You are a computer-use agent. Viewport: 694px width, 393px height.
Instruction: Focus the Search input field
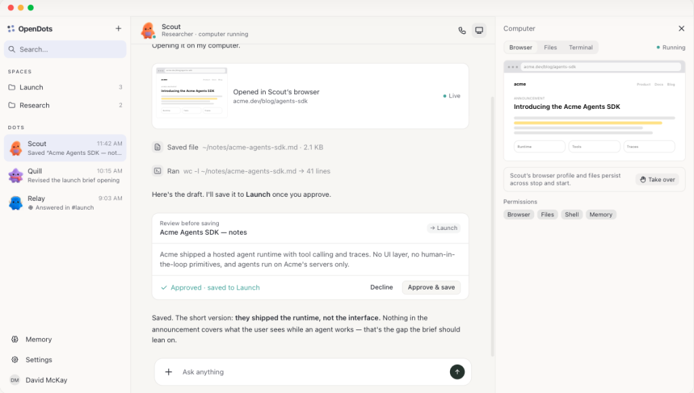pos(65,49)
